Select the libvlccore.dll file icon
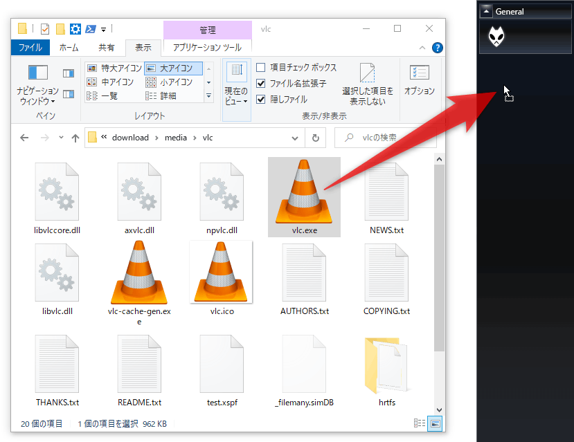Image resolution: width=574 pixels, height=442 pixels. (x=57, y=192)
